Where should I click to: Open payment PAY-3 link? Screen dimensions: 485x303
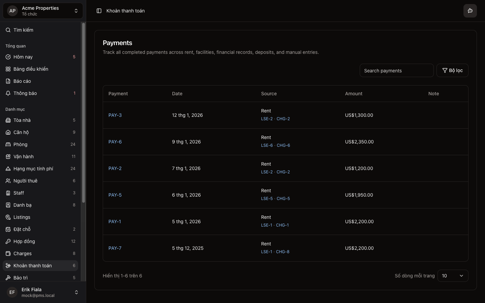pyautogui.click(x=115, y=115)
